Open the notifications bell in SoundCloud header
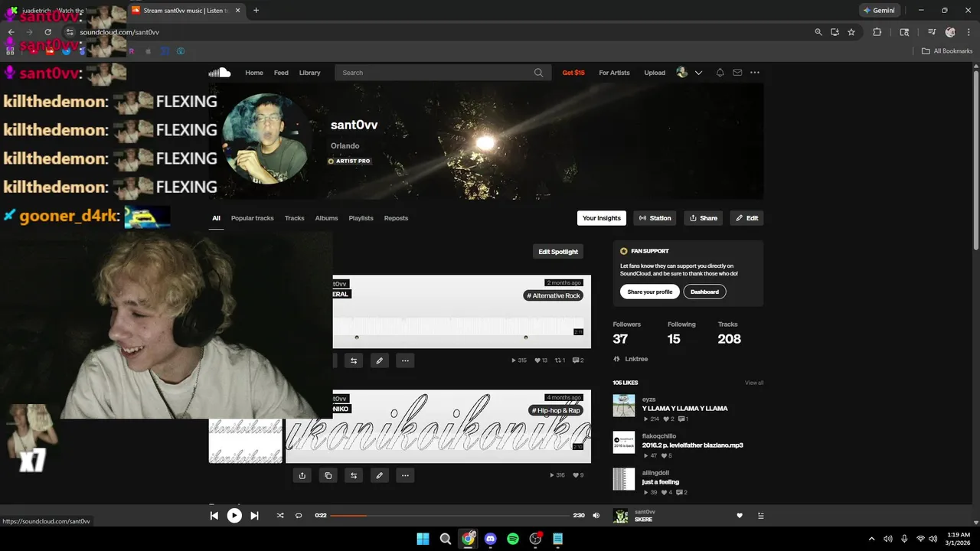This screenshot has width=980, height=551. [720, 73]
